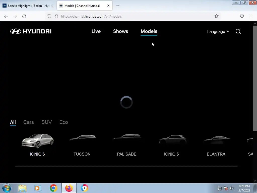Screen dimensions: 257x193
Task: Select the TUCSON car thumbnail
Action: (x=83, y=137)
